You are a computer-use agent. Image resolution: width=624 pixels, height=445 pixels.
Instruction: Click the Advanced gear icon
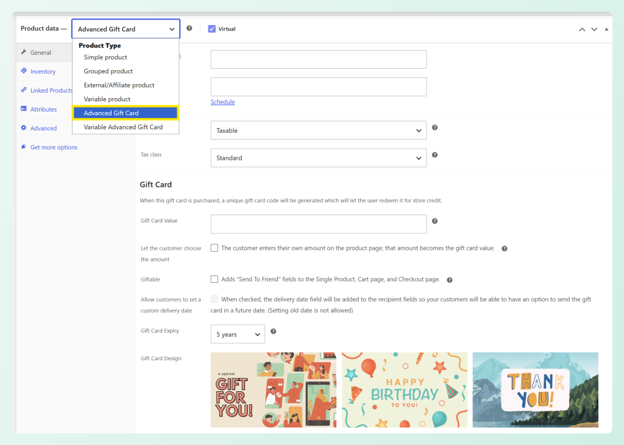pyautogui.click(x=24, y=128)
